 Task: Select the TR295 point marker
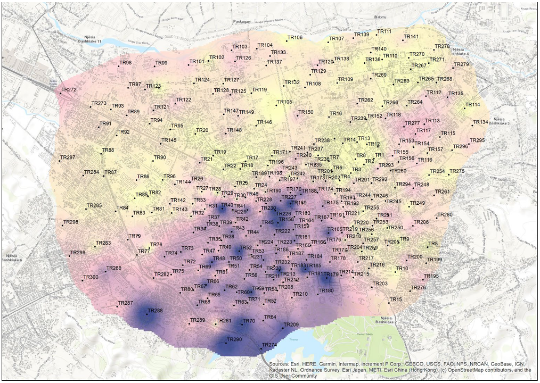click(469, 144)
